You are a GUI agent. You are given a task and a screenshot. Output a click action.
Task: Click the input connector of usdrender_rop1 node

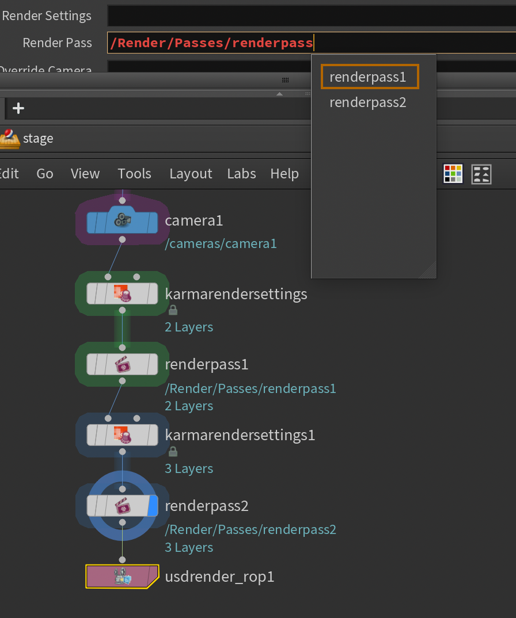click(122, 560)
